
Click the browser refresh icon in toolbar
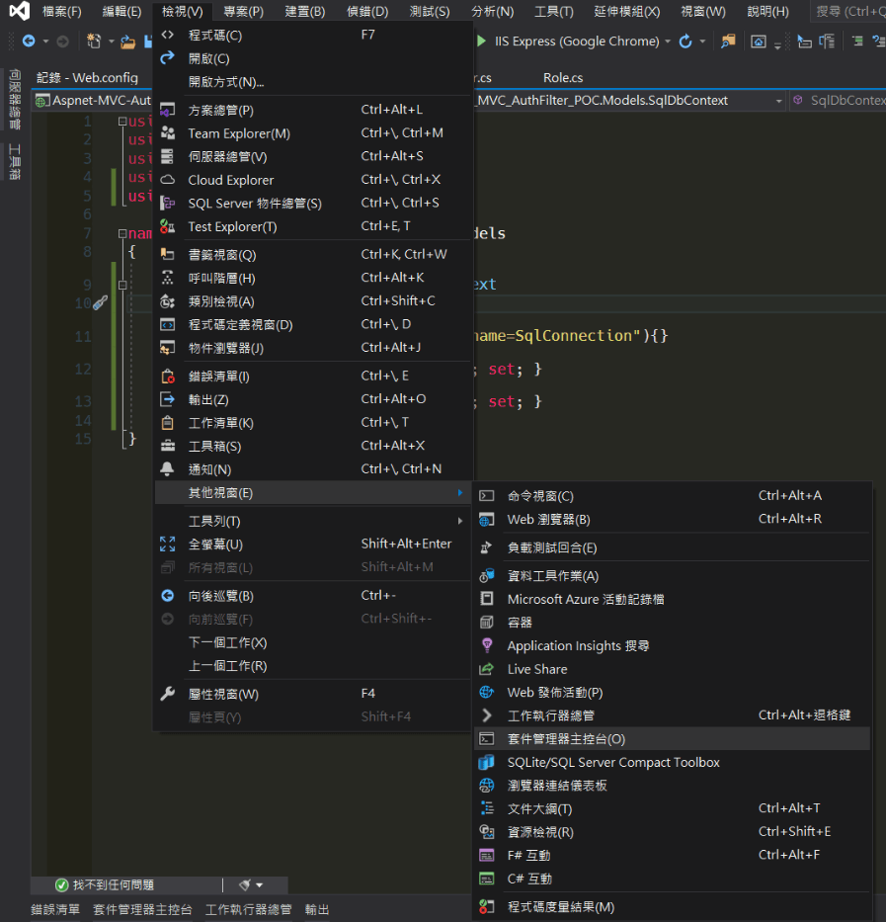point(685,42)
